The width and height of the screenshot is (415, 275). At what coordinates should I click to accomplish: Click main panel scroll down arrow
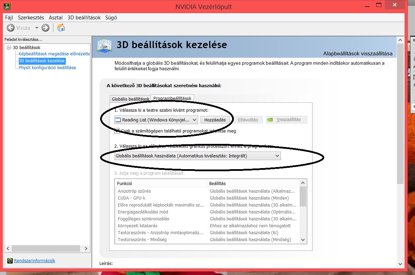(400, 264)
